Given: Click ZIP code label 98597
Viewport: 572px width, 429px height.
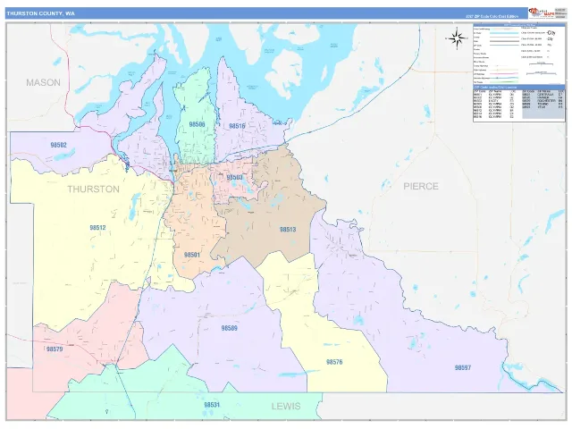Looking at the screenshot, I should [463, 367].
